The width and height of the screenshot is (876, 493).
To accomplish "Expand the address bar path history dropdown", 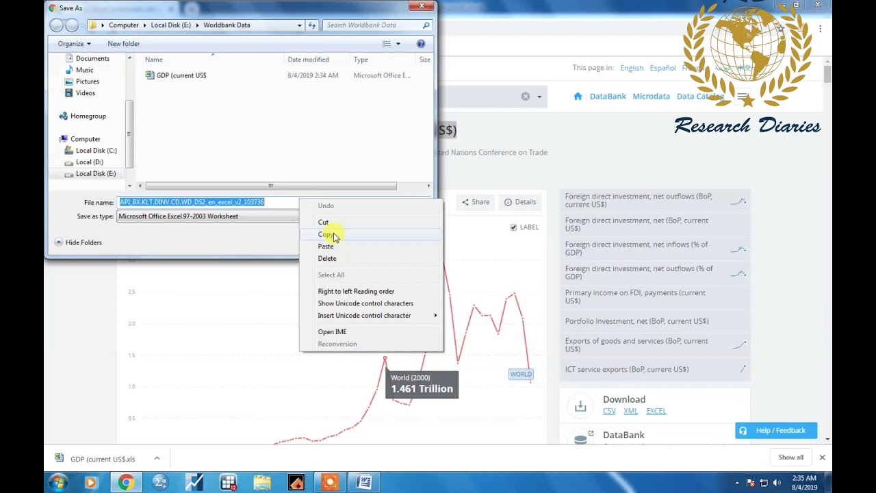I will click(x=299, y=25).
